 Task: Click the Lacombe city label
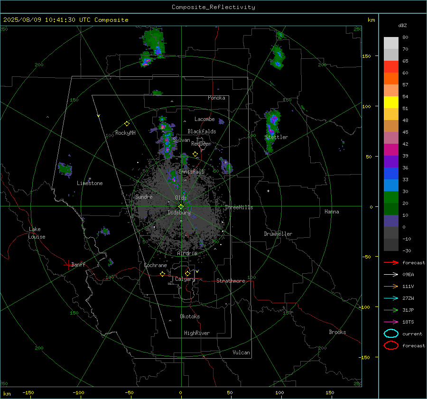204,119
